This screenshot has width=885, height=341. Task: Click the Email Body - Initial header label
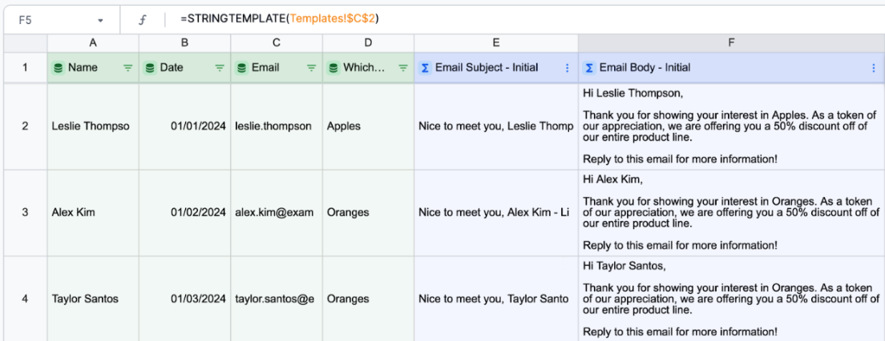coord(645,67)
